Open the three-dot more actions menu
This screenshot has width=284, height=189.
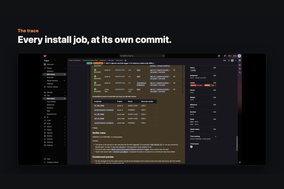[236, 61]
